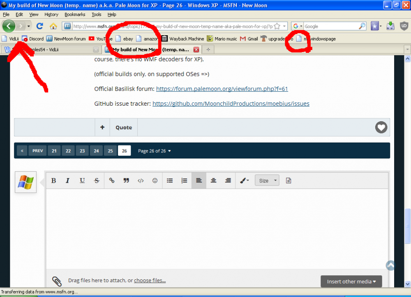
Task: Click the uBlock shield icon
Action: [404, 26]
